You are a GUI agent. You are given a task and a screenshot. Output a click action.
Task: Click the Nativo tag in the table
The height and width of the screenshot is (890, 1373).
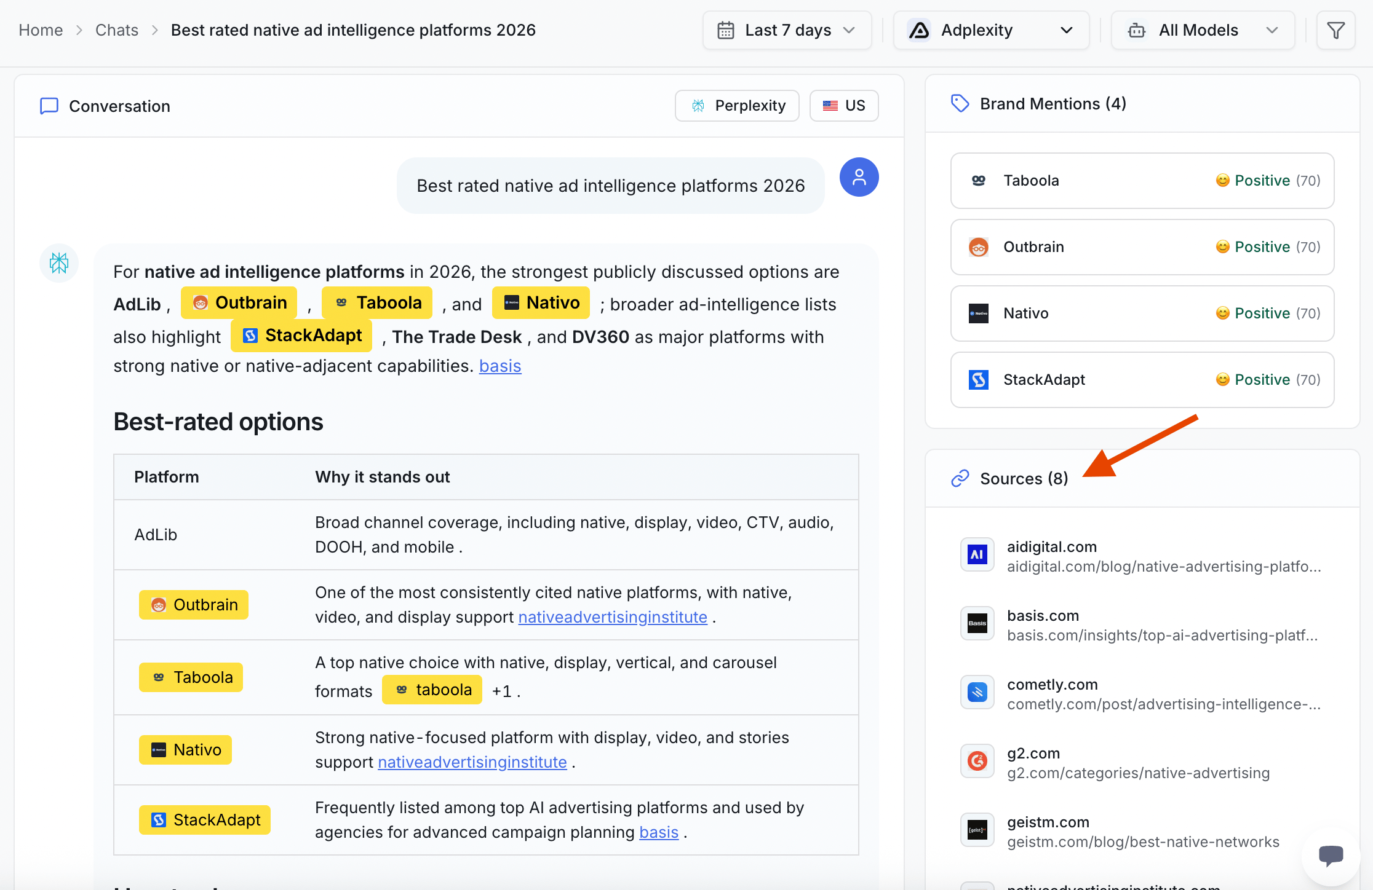point(185,750)
